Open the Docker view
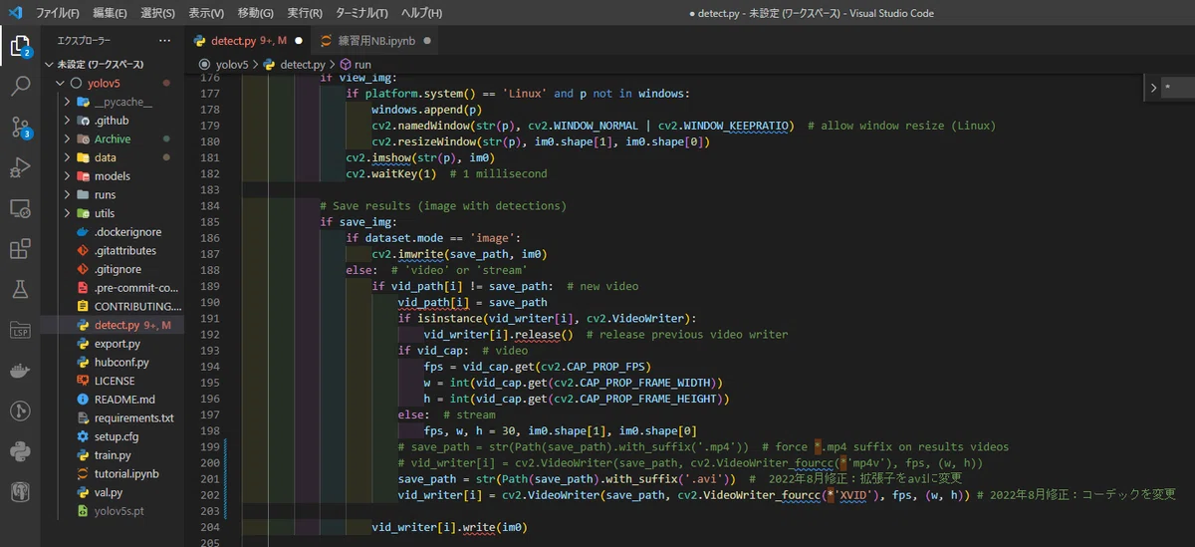The height and width of the screenshot is (547, 1195). 20,371
